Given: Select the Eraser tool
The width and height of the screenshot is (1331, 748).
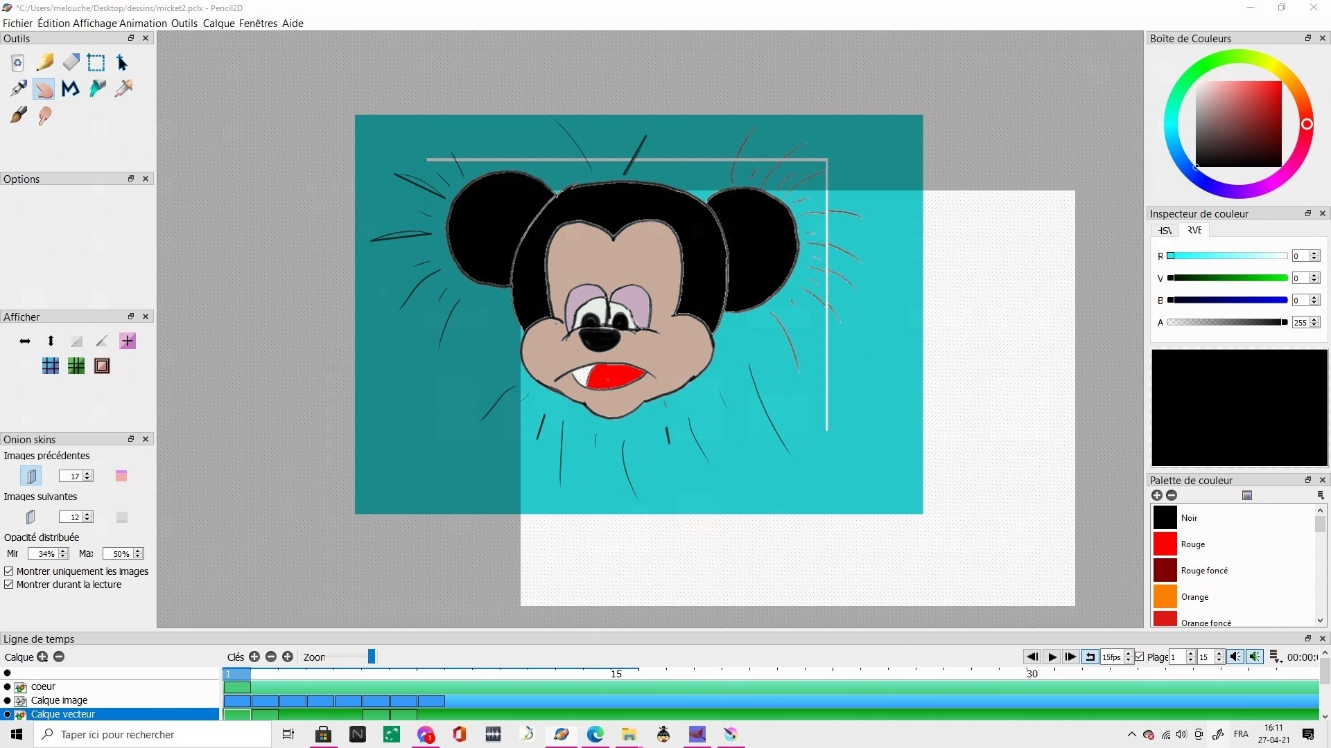Looking at the screenshot, I should click(x=71, y=63).
